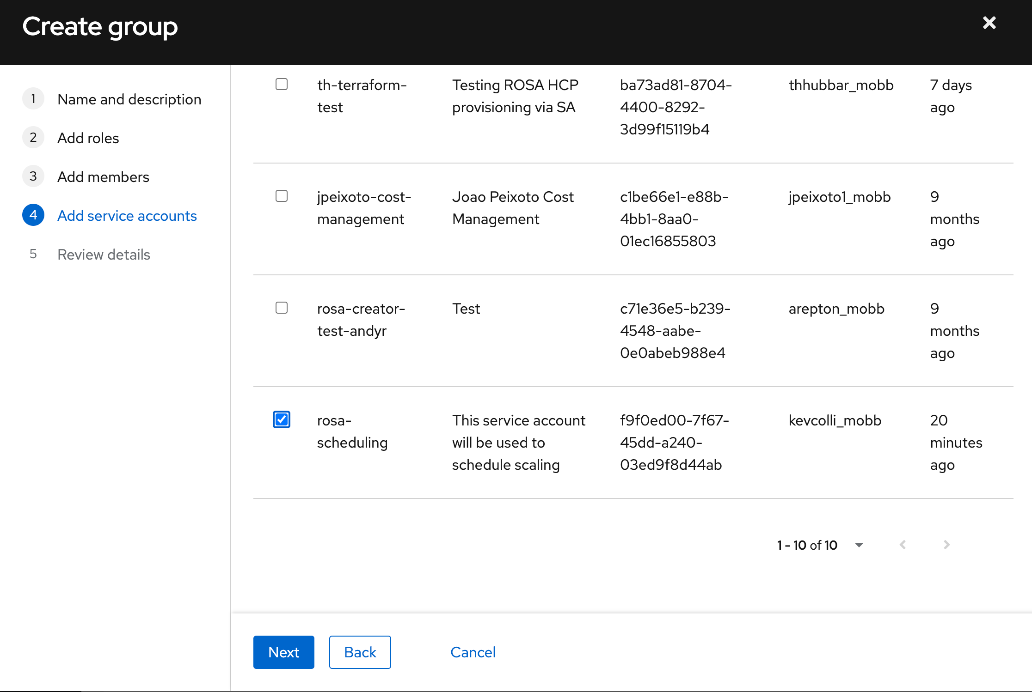Viewport: 1032px width, 692px height.
Task: Click the step 5 Review details icon
Action: point(34,254)
